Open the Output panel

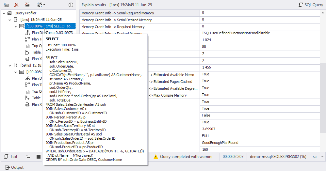point(14,167)
